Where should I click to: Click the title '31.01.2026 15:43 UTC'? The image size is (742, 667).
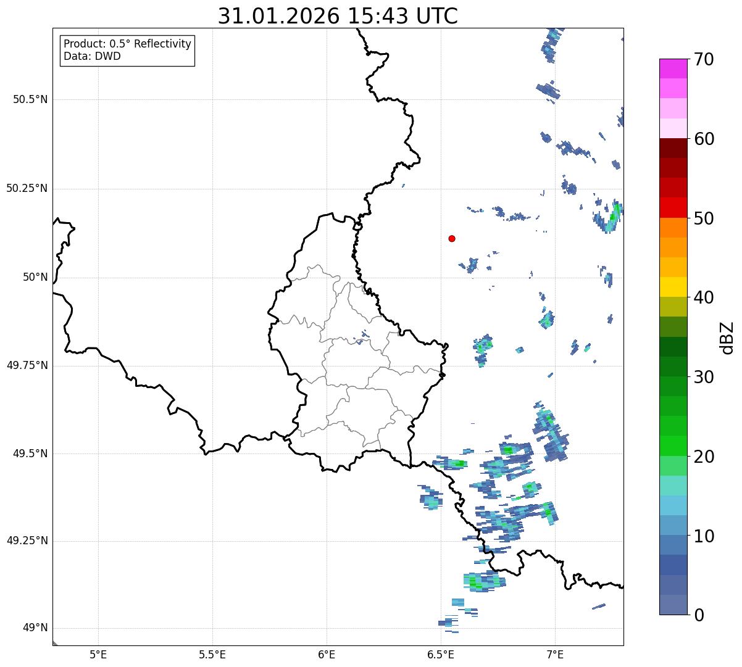338,16
